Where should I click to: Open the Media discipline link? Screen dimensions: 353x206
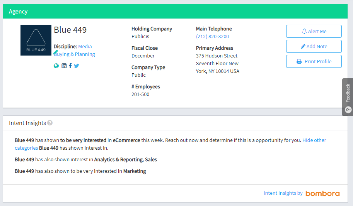[85, 47]
